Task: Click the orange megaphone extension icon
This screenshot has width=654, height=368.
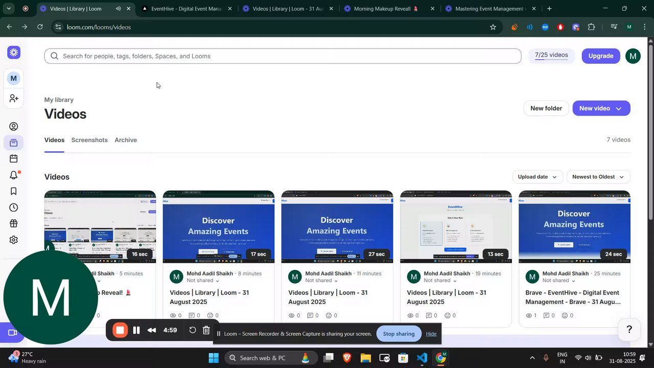Action: coord(515,27)
